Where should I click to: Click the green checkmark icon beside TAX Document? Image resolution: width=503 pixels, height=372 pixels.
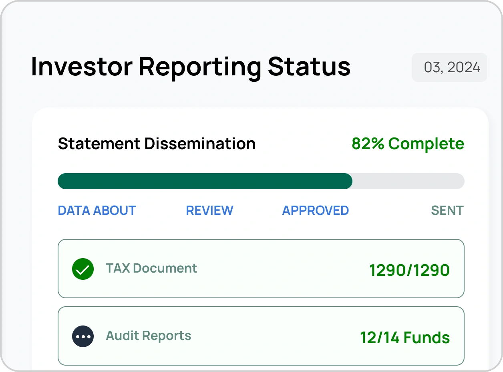(83, 269)
